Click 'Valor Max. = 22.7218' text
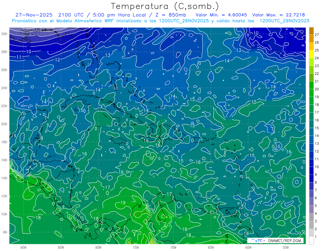This screenshot has width=324, height=251. click(278, 15)
